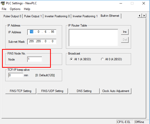Click the IP Router Table list box
The image size is (150, 124).
93,38
